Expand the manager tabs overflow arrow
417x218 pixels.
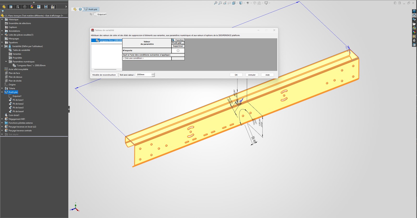point(66,7)
